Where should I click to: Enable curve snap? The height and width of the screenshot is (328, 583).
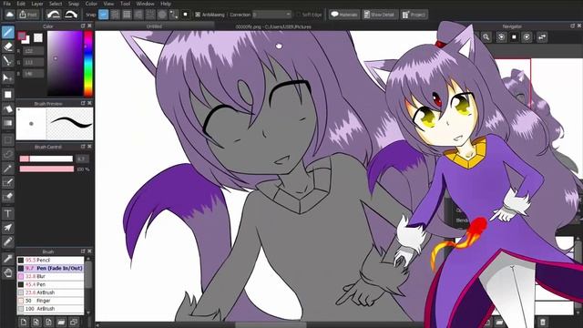click(174, 15)
